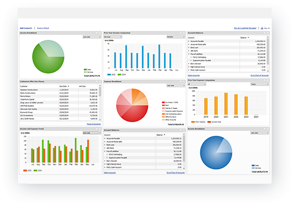The image size is (294, 205).
Task: Open the Customers Who Owe Money header arrow menu
Action: point(97,81)
